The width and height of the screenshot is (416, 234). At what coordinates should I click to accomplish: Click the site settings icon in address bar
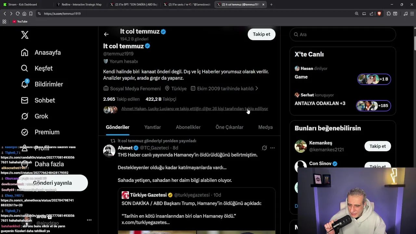[39, 14]
